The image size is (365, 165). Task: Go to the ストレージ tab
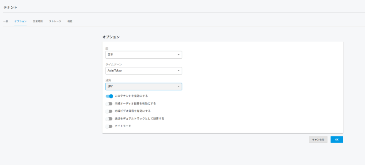click(x=55, y=21)
